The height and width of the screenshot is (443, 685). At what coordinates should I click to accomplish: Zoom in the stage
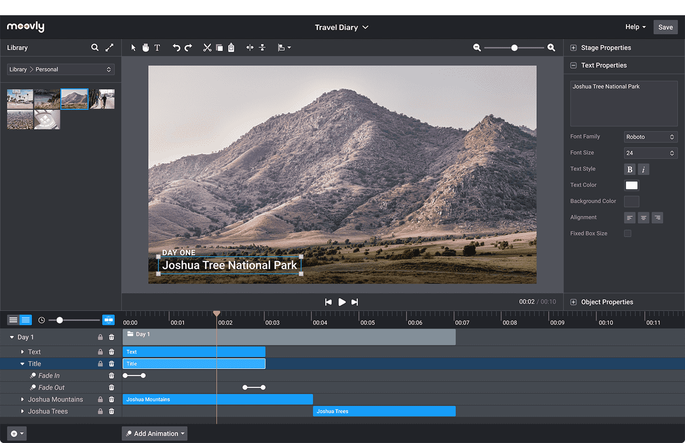pyautogui.click(x=551, y=48)
